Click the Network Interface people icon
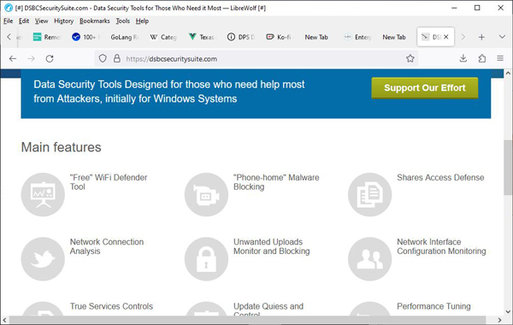Screen dimensions: 513x325 (x=369, y=259)
